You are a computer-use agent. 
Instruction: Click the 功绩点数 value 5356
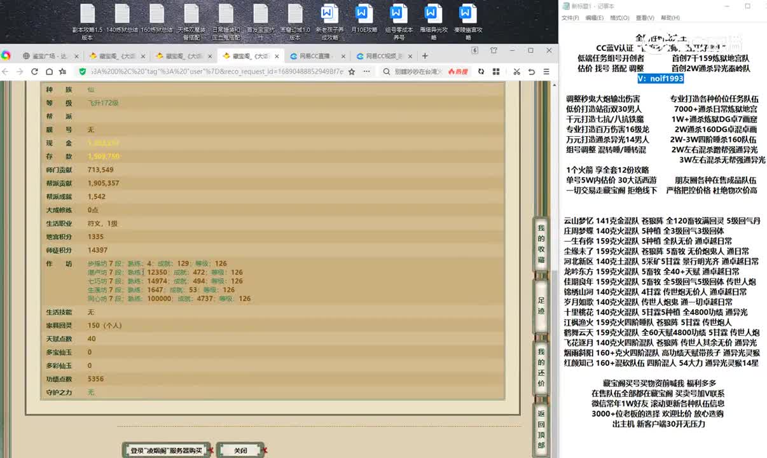pos(95,379)
